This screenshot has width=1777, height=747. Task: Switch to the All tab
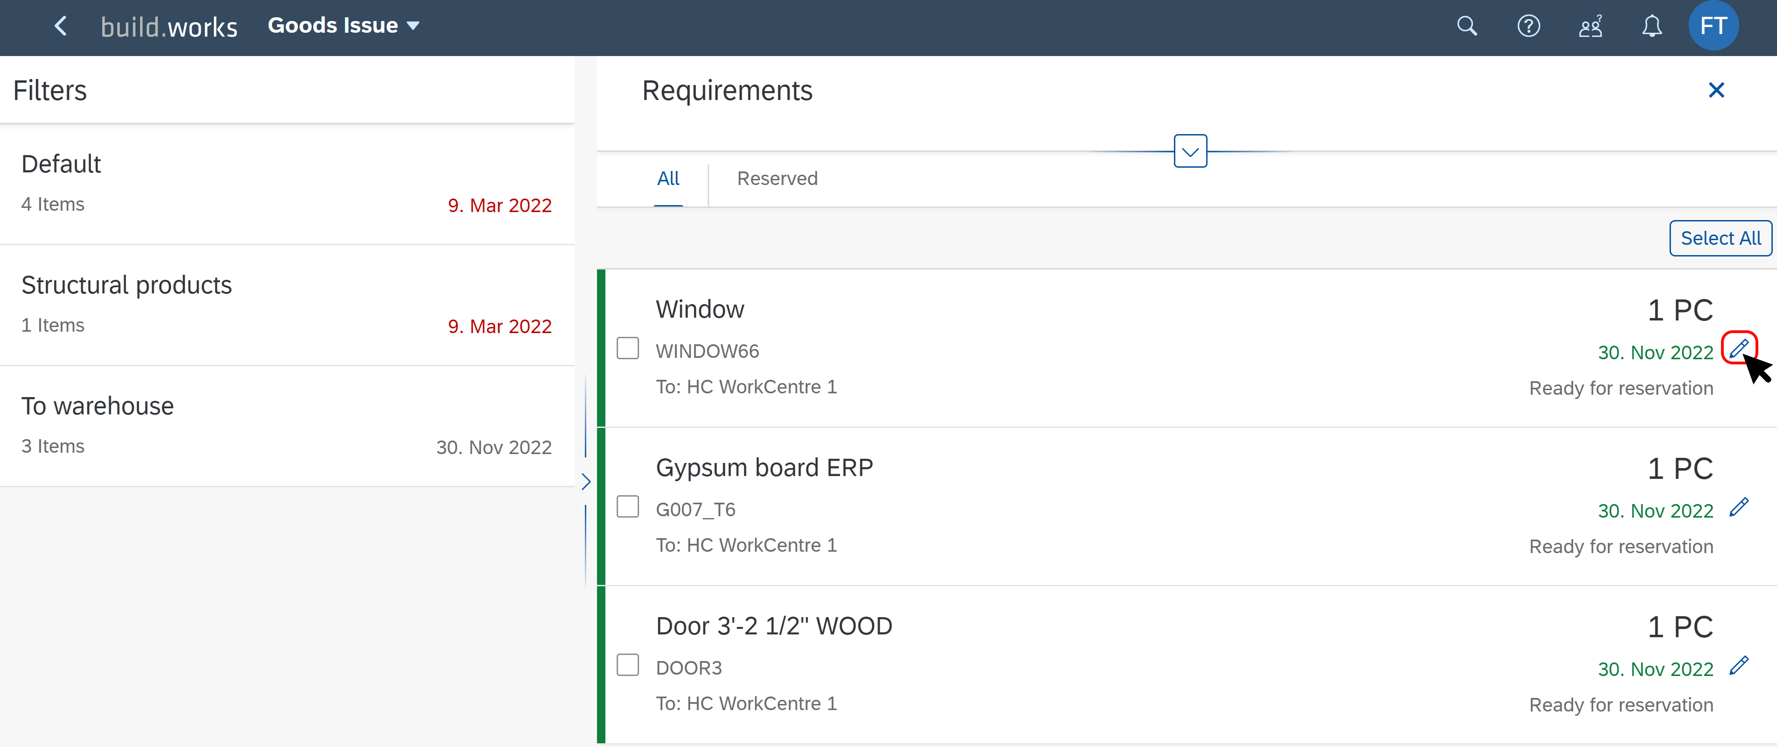668,178
